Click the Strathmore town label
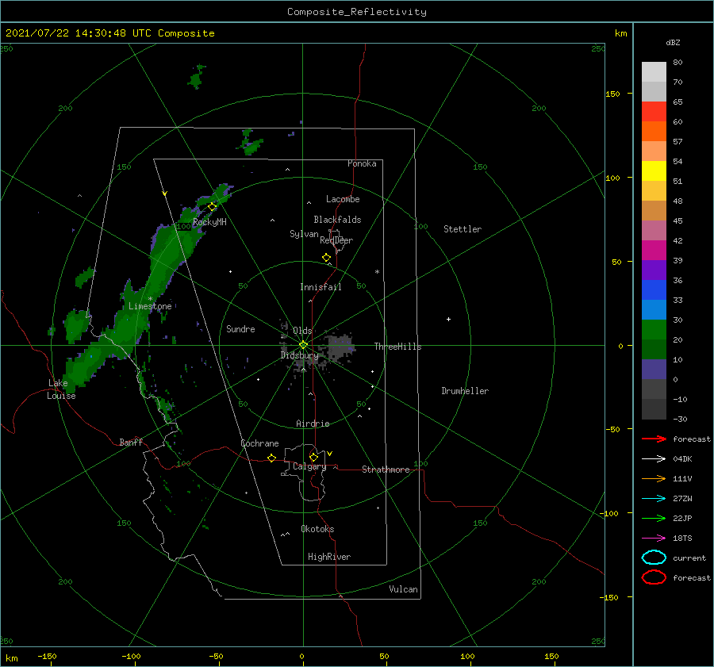Image resolution: width=714 pixels, height=667 pixels. tap(386, 470)
